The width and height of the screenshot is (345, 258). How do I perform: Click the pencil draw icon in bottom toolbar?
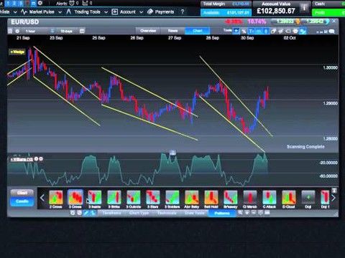86,213
